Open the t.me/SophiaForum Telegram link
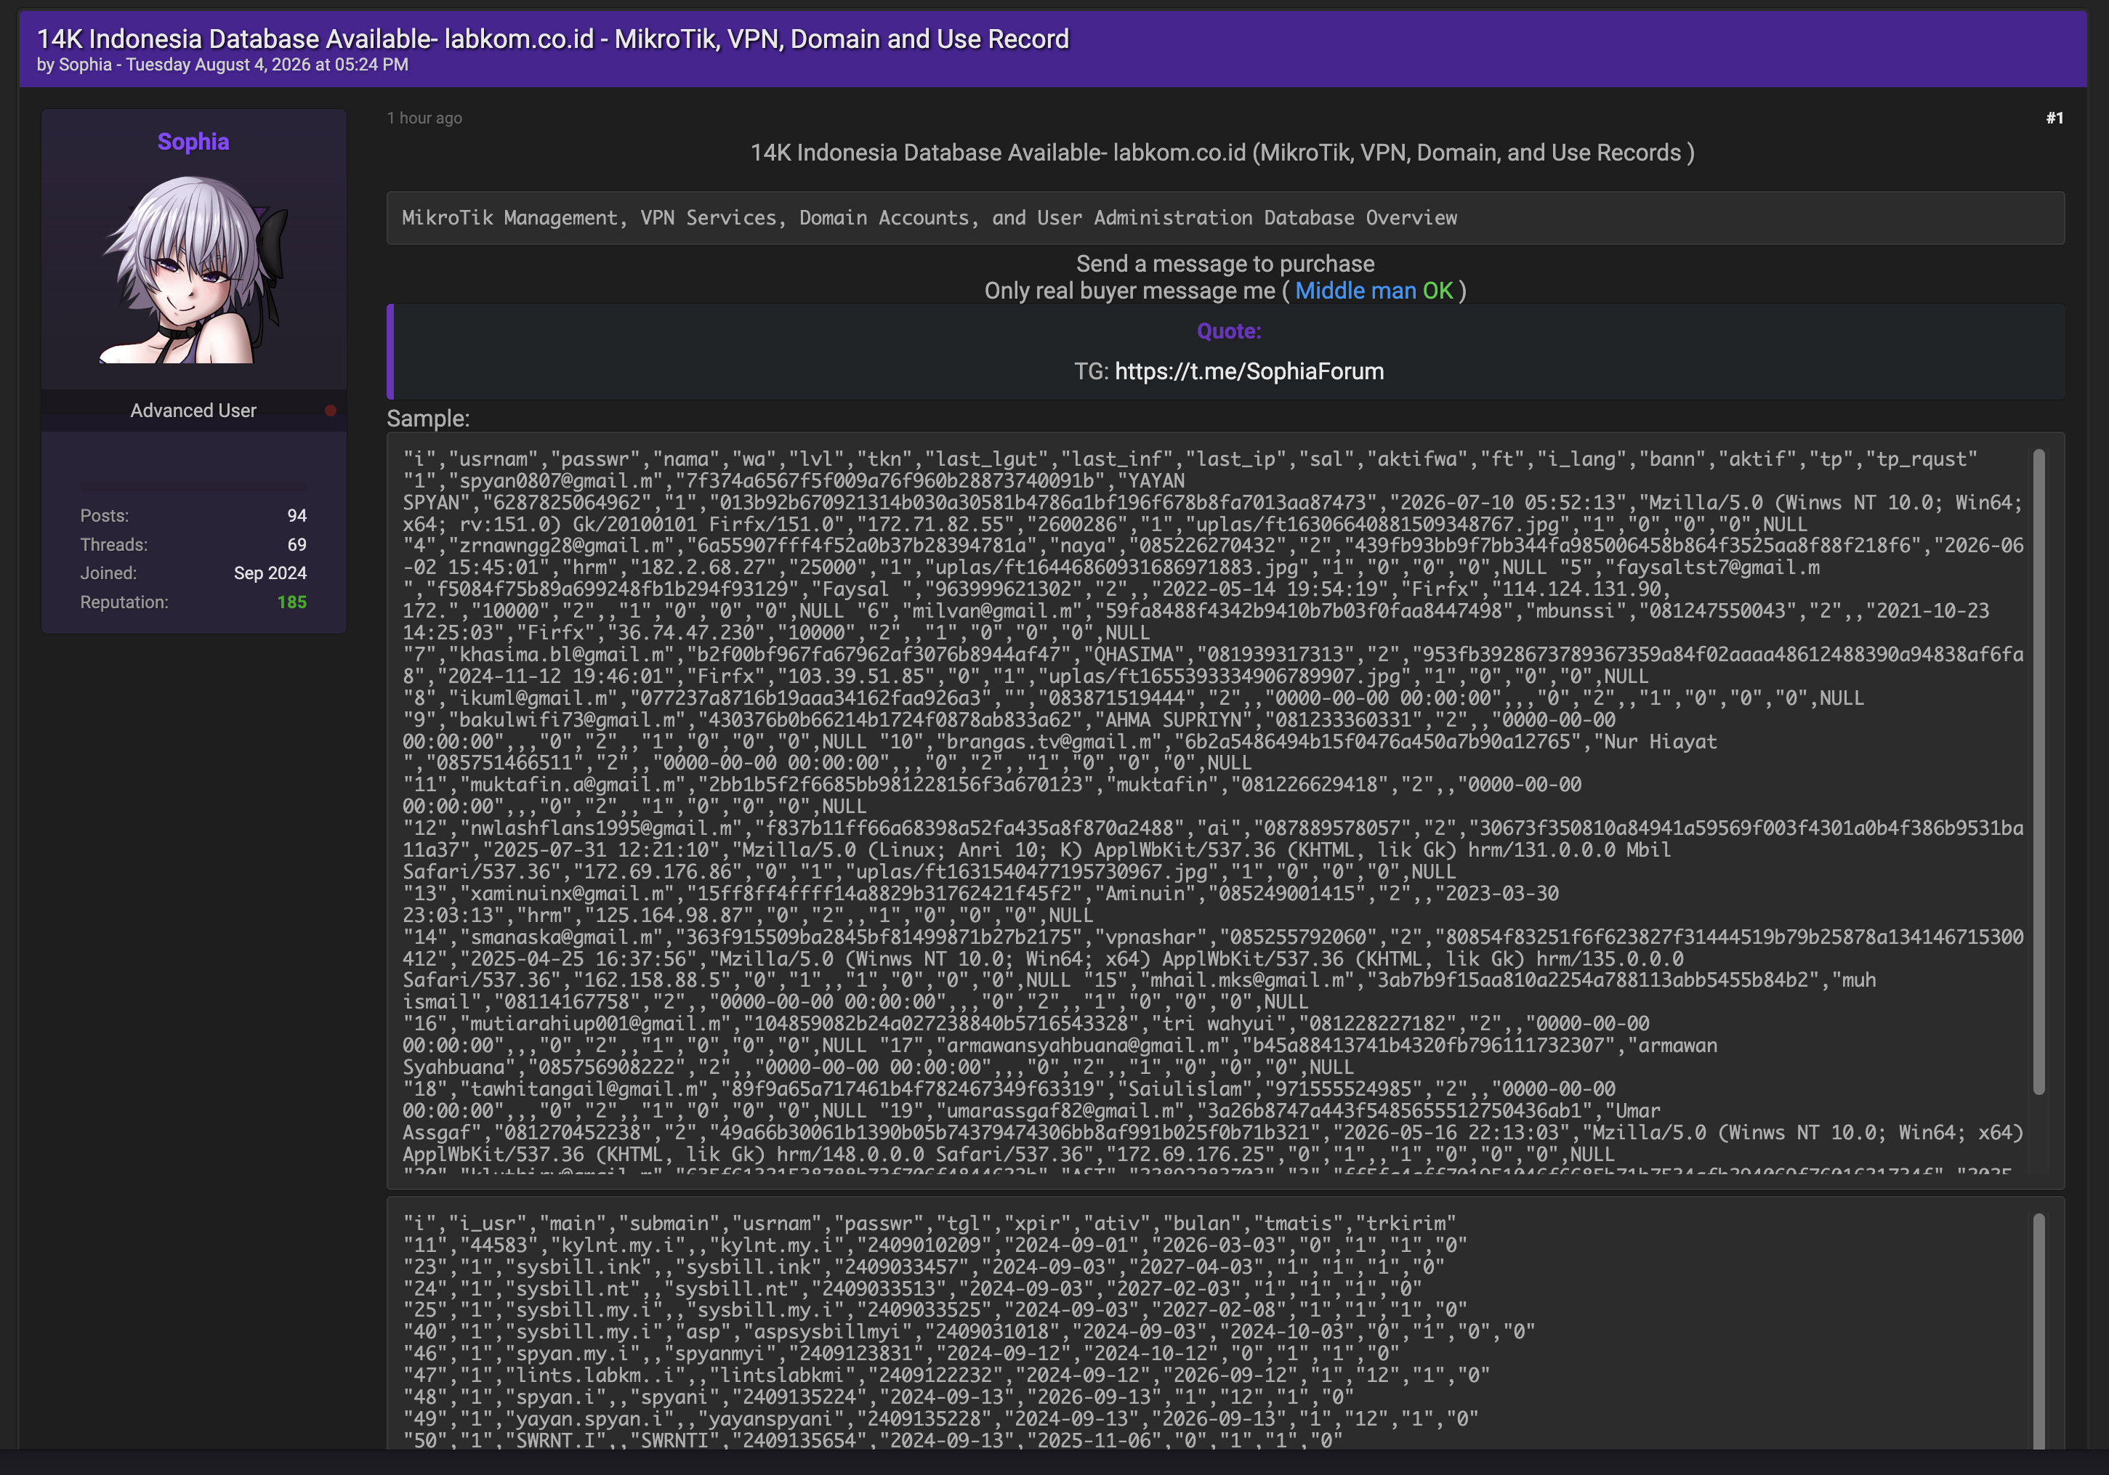Viewport: 2109px width, 1475px height. [x=1249, y=371]
